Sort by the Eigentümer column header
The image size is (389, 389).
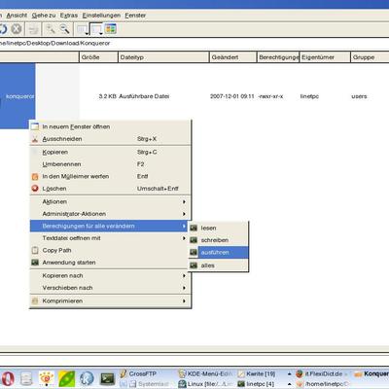tap(325, 57)
